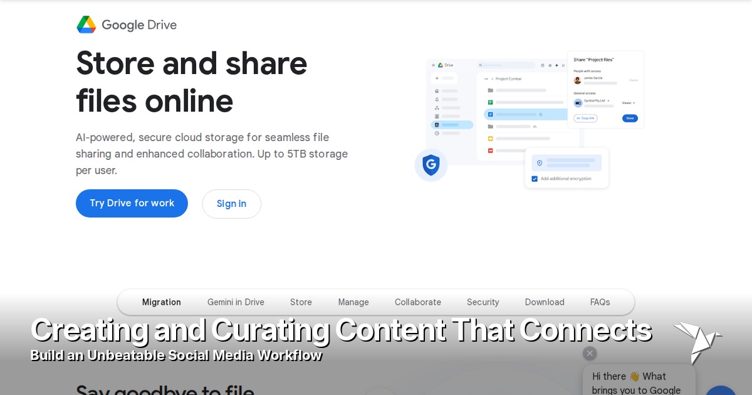The image size is (752, 395).
Task: Click the hamburger menu icon in the Drive mockup
Action: pyautogui.click(x=433, y=65)
